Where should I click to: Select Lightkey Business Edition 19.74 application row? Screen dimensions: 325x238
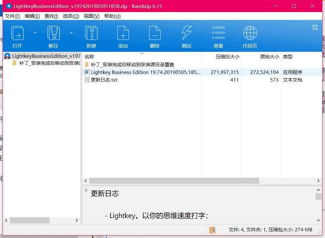[x=202, y=72]
